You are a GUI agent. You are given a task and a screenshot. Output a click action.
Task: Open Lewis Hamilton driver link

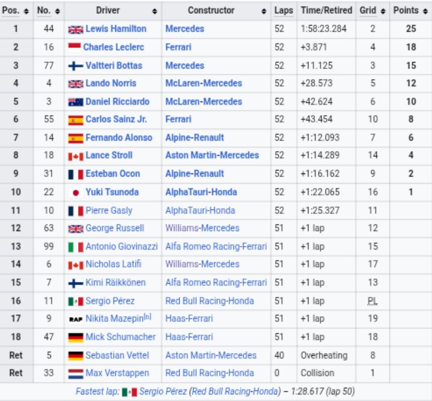pos(116,29)
